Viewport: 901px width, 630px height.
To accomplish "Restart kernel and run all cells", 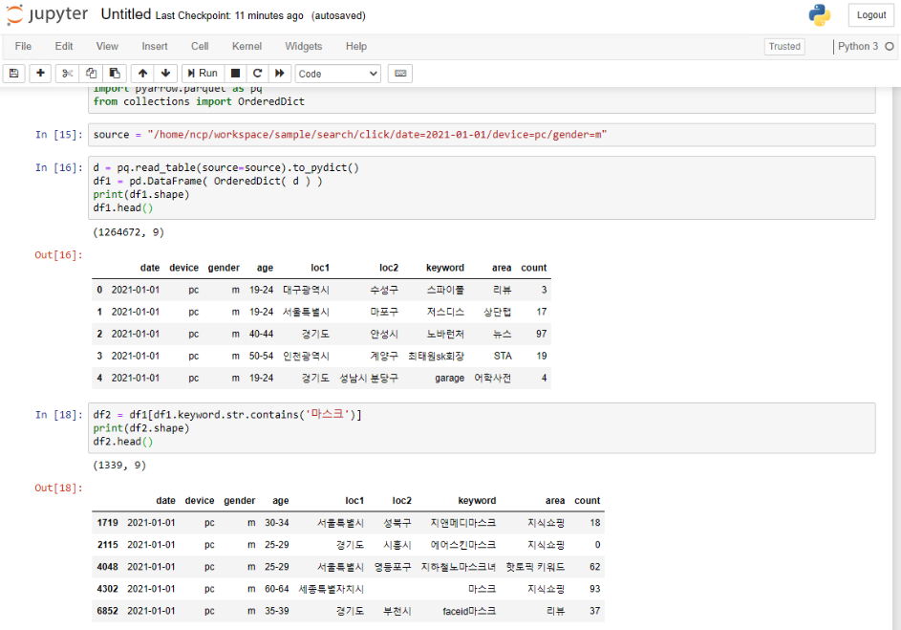I will (x=280, y=74).
